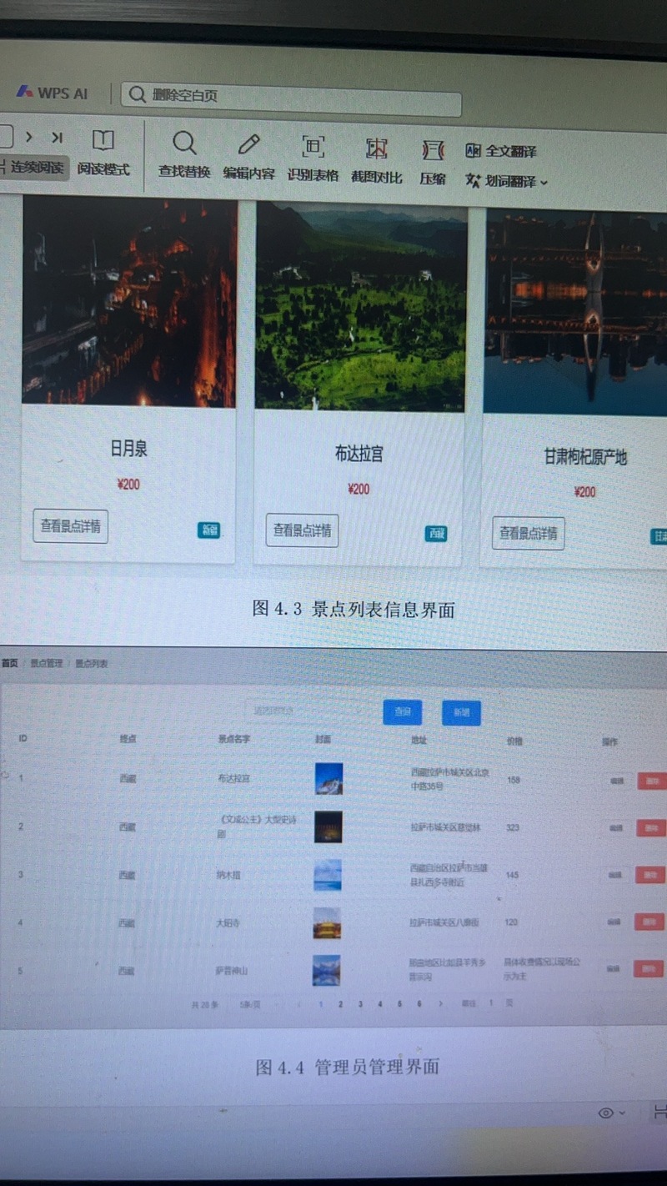This screenshot has width=667, height=1186.
Task: Click the price cell 323
Action: point(512,827)
